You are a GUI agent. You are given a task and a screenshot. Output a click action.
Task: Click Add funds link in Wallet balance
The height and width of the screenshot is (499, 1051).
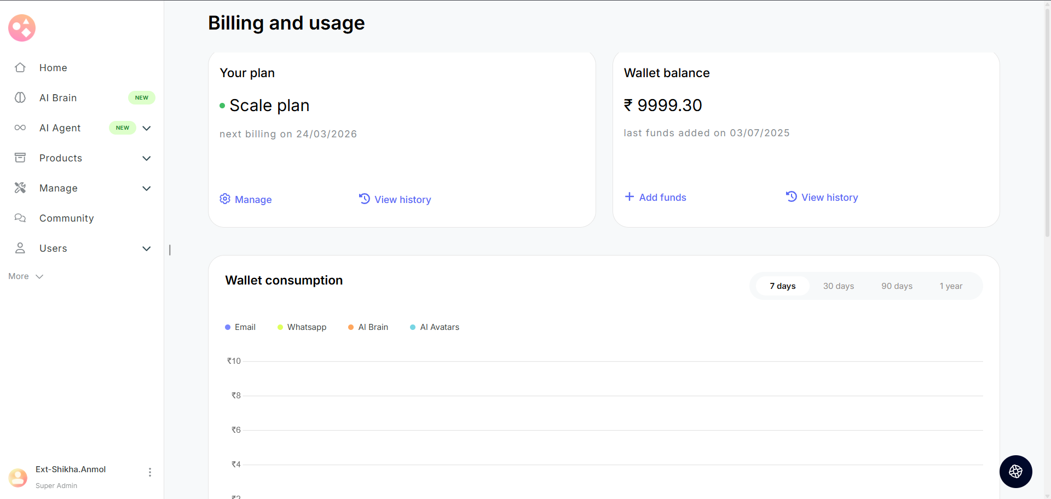click(656, 198)
